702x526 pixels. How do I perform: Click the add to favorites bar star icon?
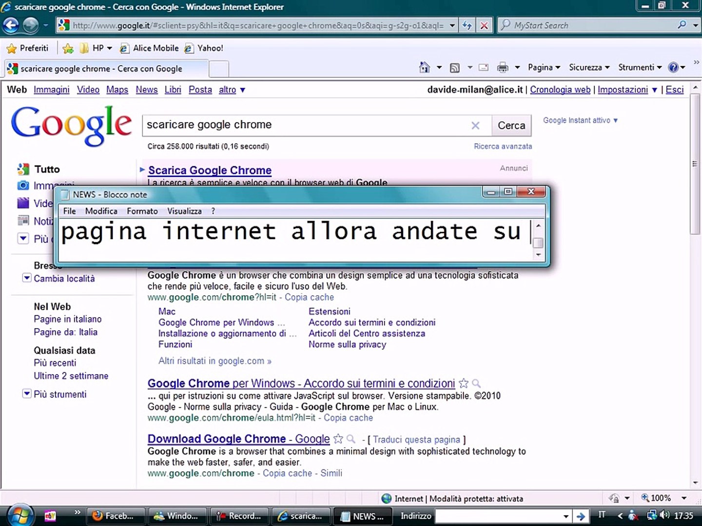pyautogui.click(x=68, y=48)
